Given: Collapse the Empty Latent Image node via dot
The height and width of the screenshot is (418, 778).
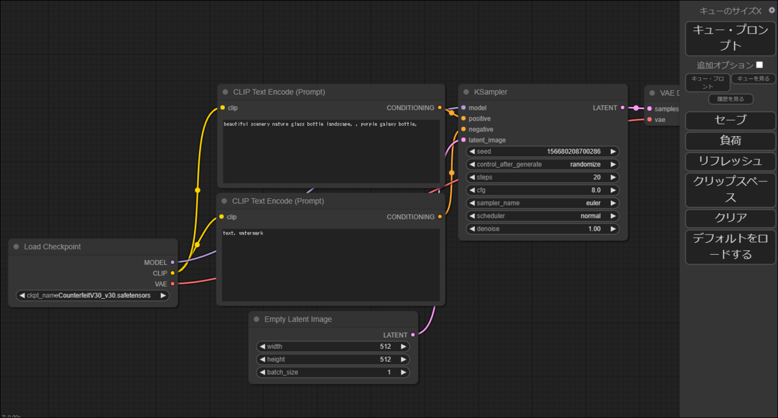Looking at the screenshot, I should pos(256,319).
